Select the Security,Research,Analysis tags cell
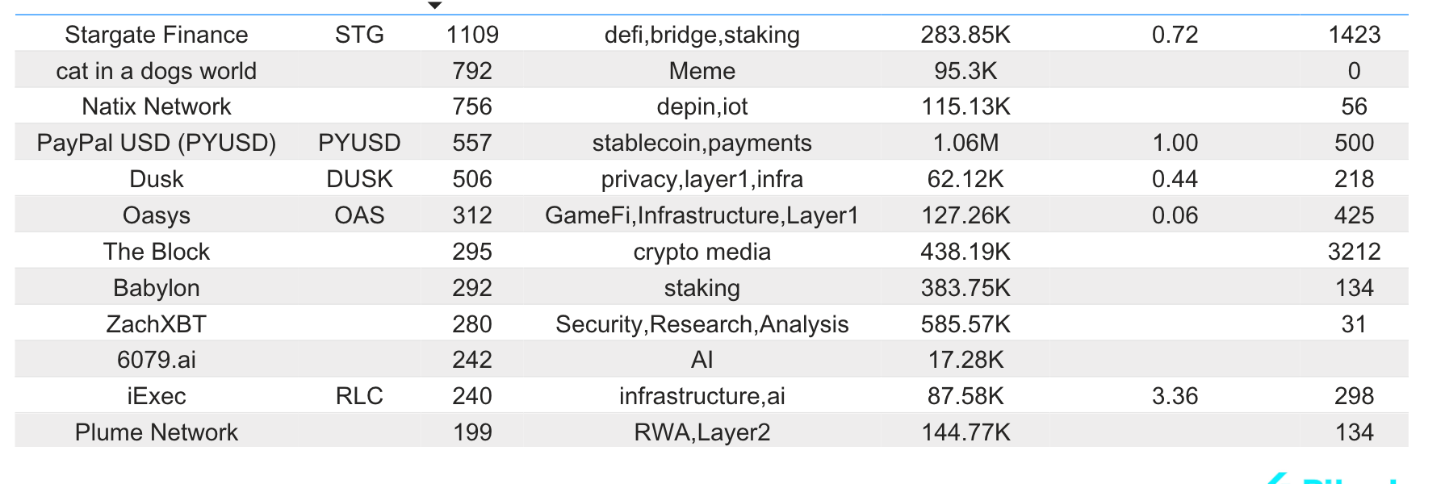The width and height of the screenshot is (1445, 484). pyautogui.click(x=702, y=324)
